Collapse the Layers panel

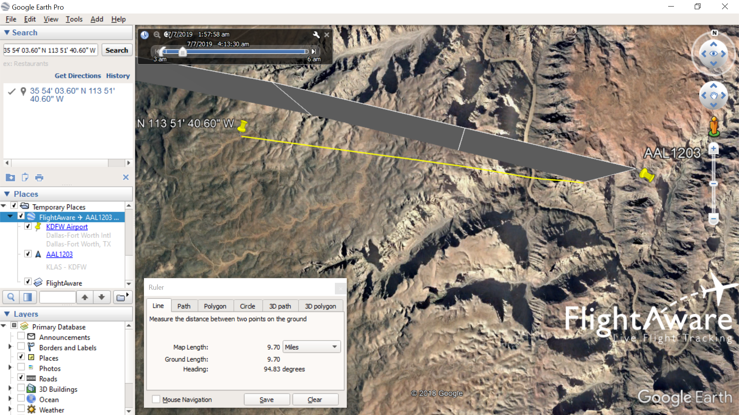pos(7,314)
